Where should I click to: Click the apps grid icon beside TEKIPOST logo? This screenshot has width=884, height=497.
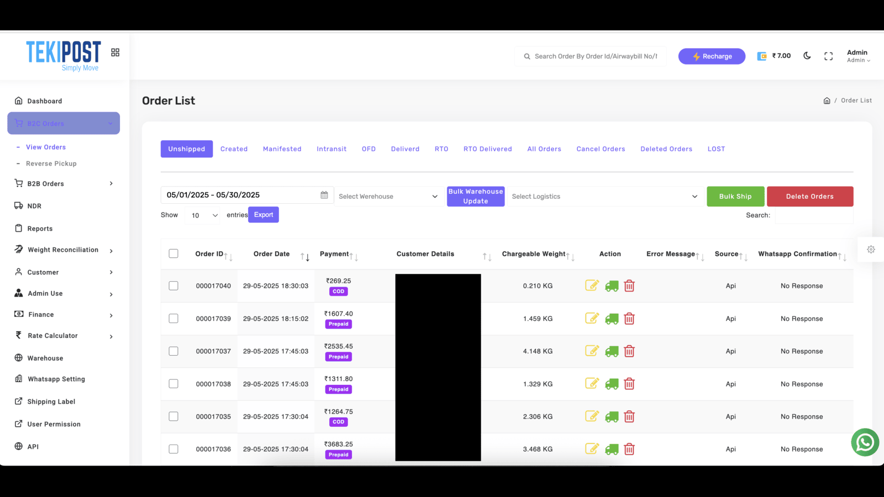click(x=115, y=52)
